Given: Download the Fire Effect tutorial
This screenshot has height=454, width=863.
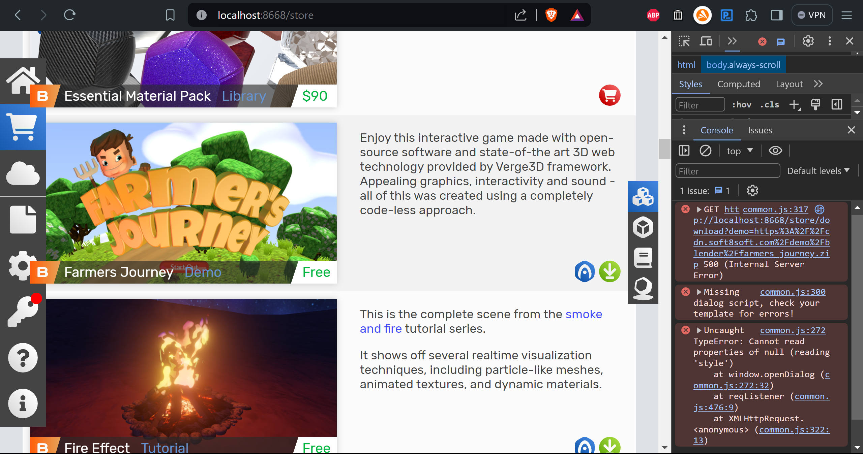Looking at the screenshot, I should (609, 446).
